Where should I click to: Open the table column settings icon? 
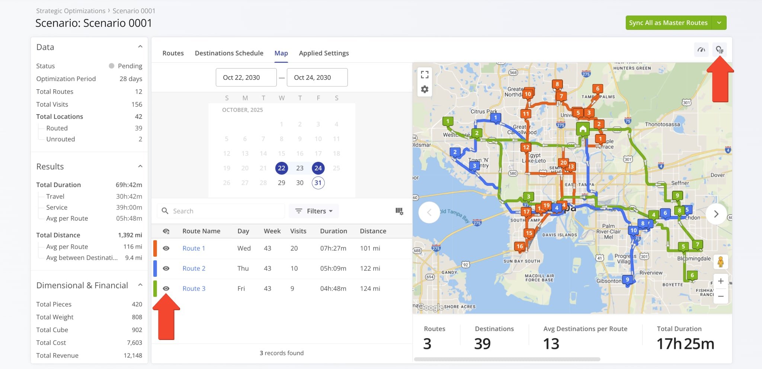click(399, 211)
